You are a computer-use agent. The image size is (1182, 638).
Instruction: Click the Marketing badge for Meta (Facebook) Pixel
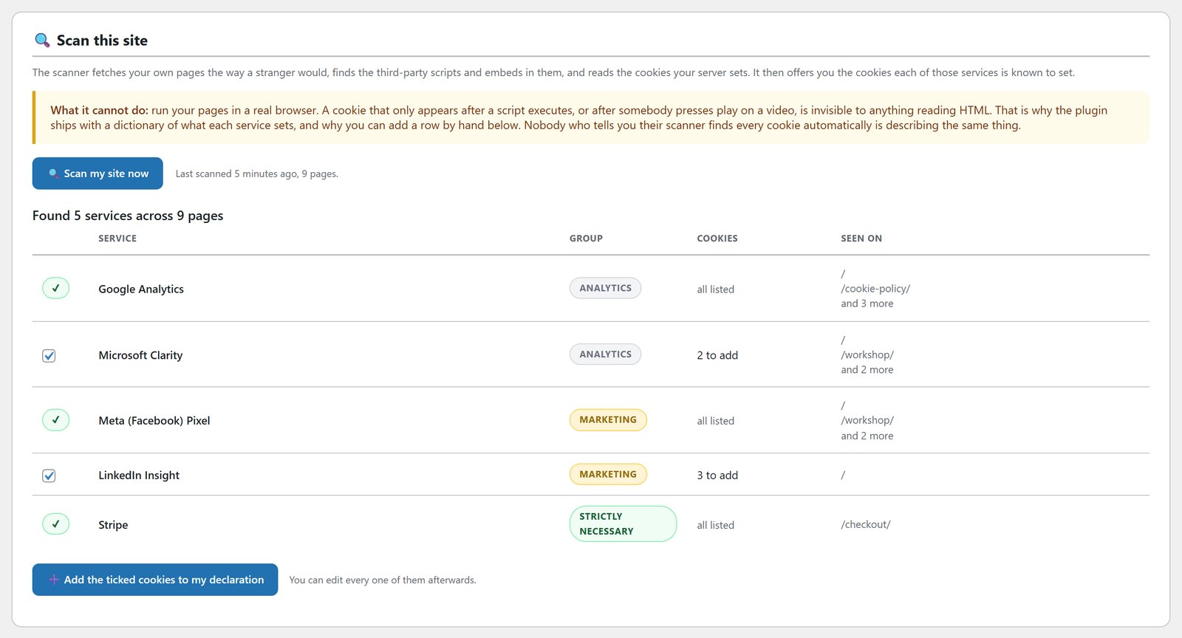[x=608, y=419]
